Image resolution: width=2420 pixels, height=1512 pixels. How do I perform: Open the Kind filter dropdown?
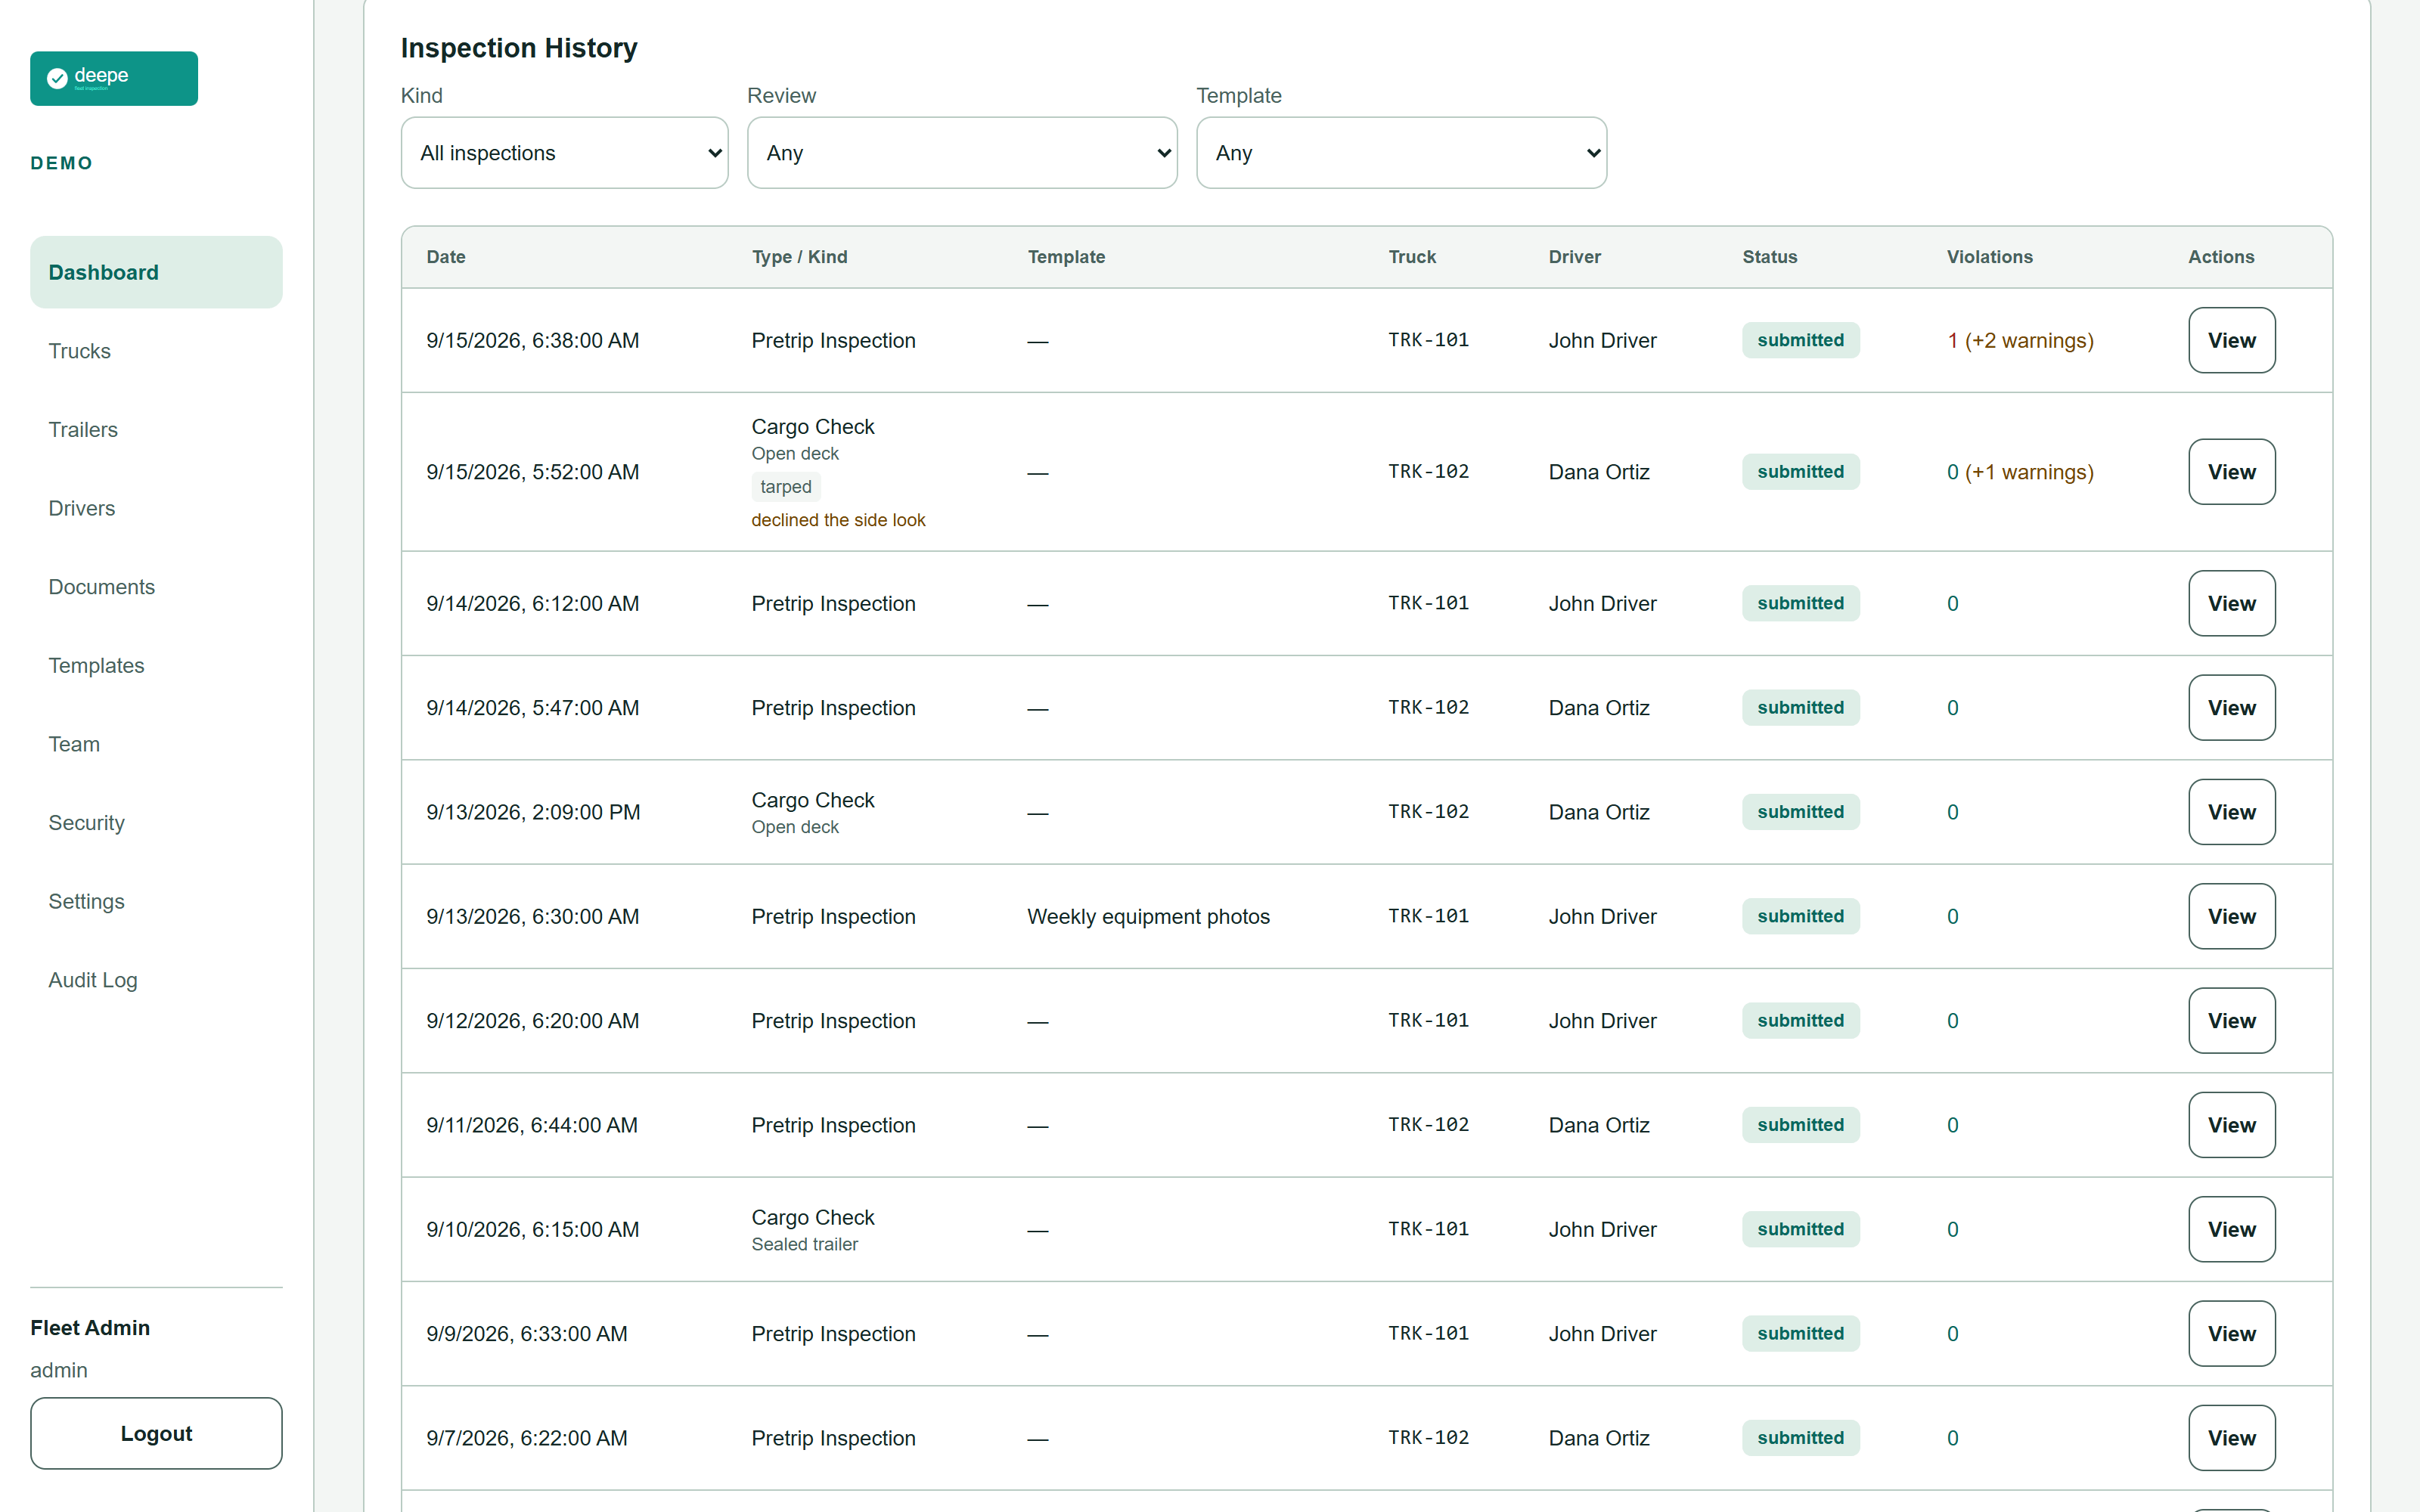point(564,153)
